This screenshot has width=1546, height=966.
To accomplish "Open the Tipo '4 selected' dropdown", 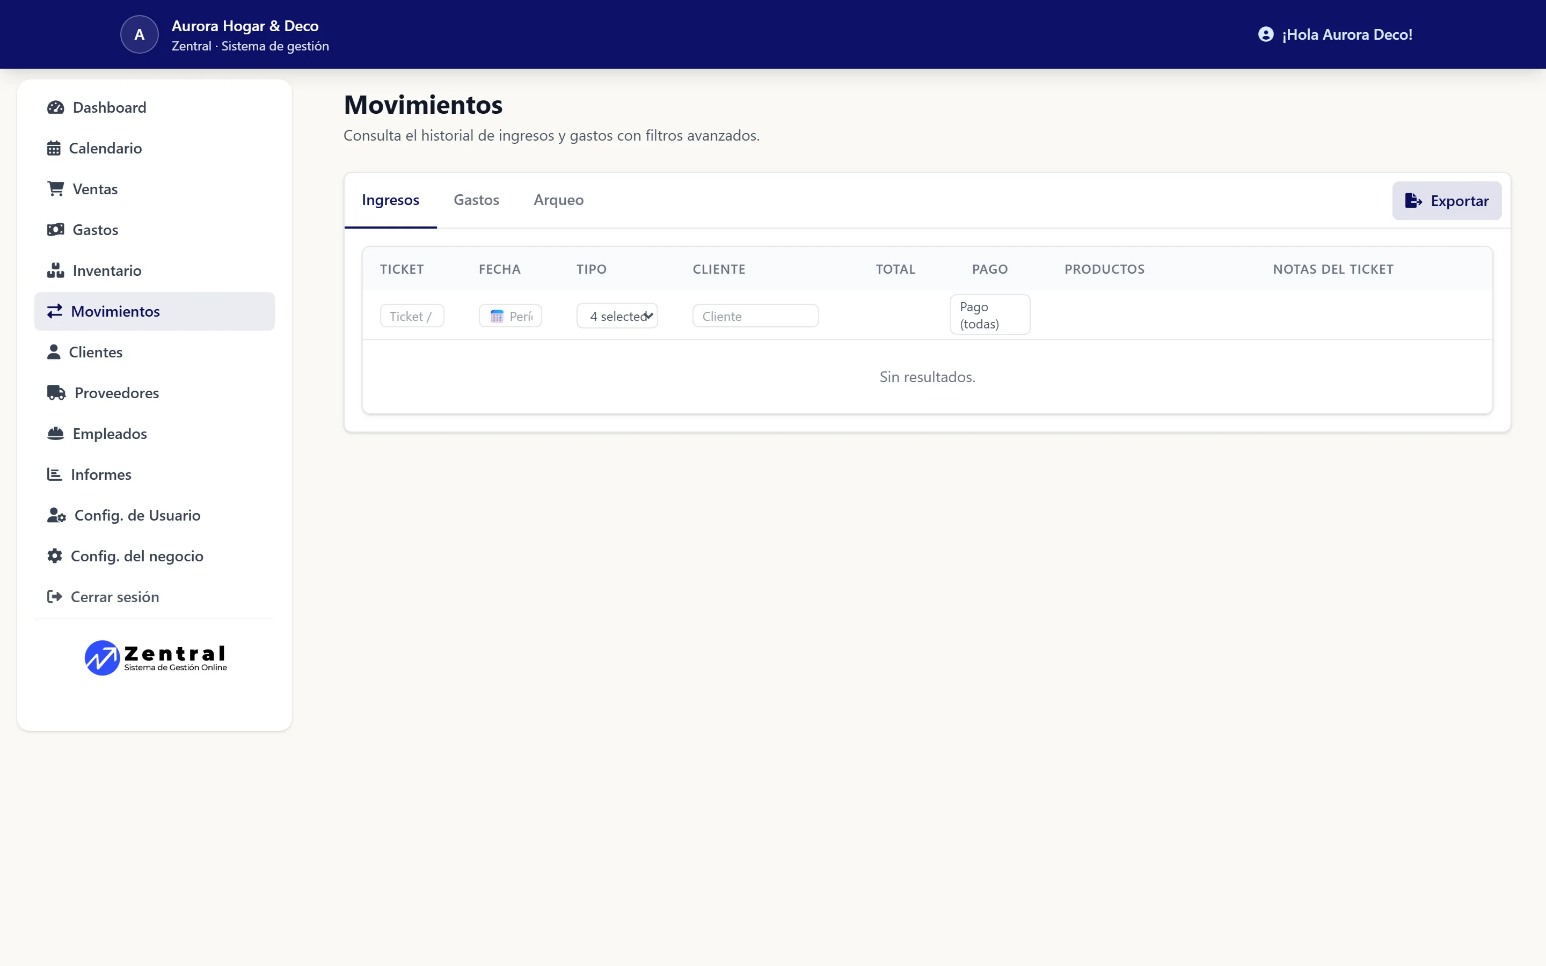I will coord(617,316).
